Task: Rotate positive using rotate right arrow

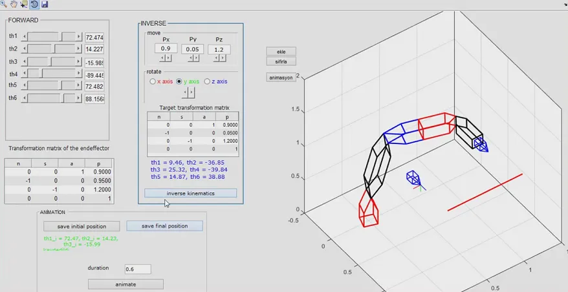Action: tap(191, 92)
